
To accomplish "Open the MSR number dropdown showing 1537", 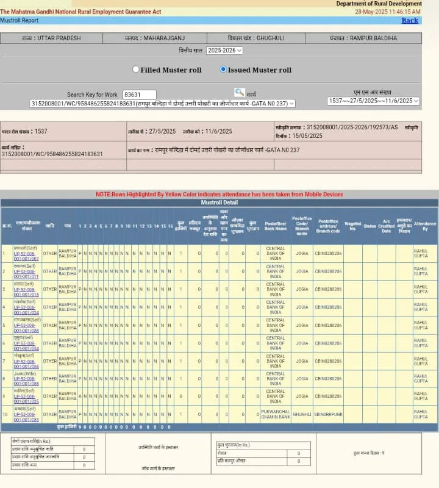I will (373, 101).
